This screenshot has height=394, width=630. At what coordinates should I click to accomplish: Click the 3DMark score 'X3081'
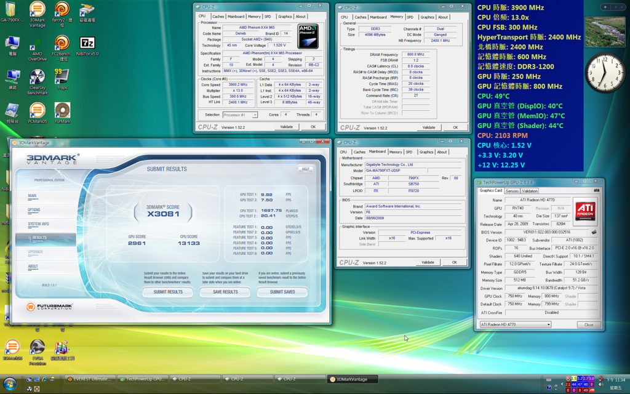163,214
